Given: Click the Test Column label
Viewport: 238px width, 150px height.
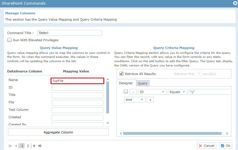Looking at the screenshot, I should tap(19, 110).
